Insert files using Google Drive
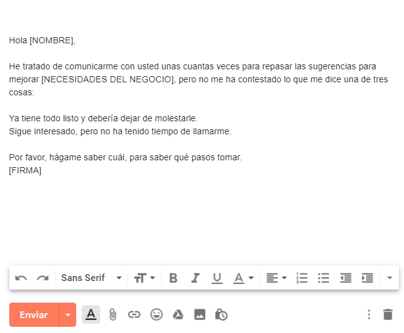 (x=178, y=314)
